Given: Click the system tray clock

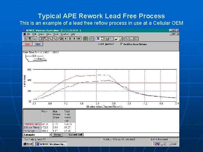Looking at the screenshot, I should point(173,144).
